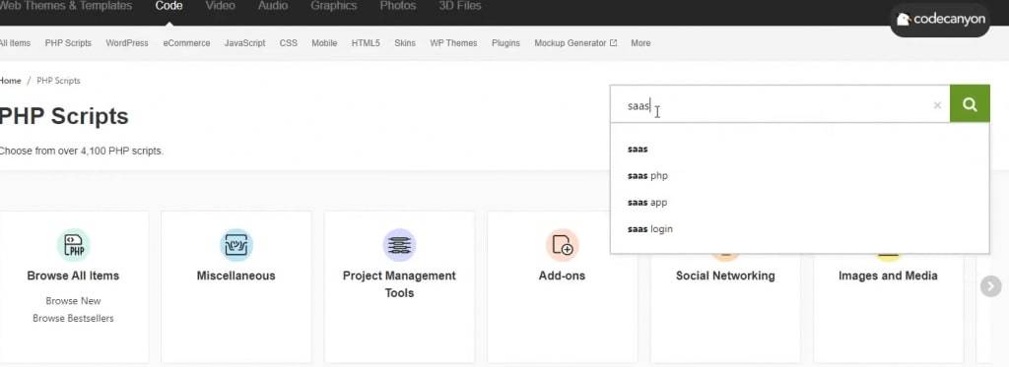This screenshot has width=1009, height=367.
Task: Go to Home in the breadcrumb
Action: click(x=10, y=81)
